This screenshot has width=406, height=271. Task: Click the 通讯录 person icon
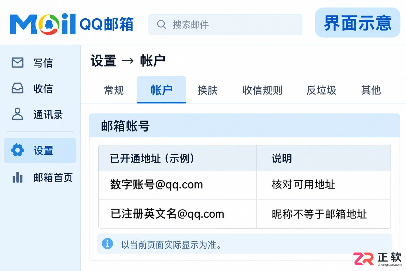pos(17,114)
